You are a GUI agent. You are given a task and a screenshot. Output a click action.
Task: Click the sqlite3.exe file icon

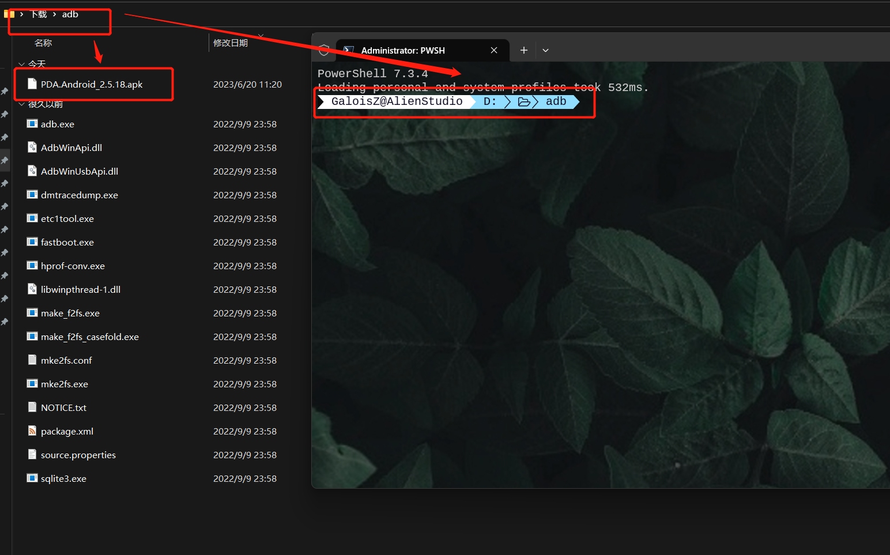(32, 478)
